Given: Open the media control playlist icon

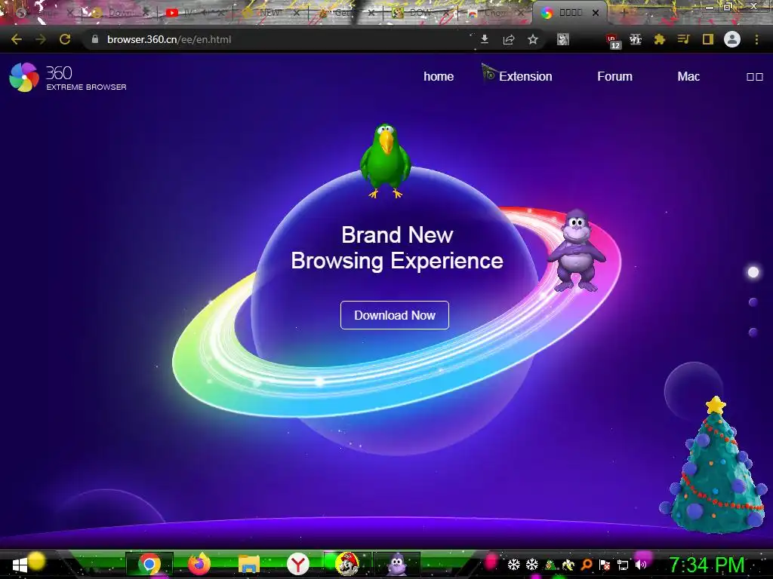Looking at the screenshot, I should [x=683, y=39].
